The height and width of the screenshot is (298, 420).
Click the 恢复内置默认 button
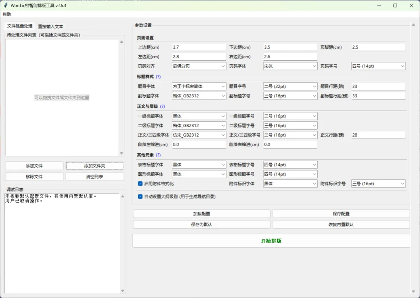pyautogui.click(x=341, y=224)
